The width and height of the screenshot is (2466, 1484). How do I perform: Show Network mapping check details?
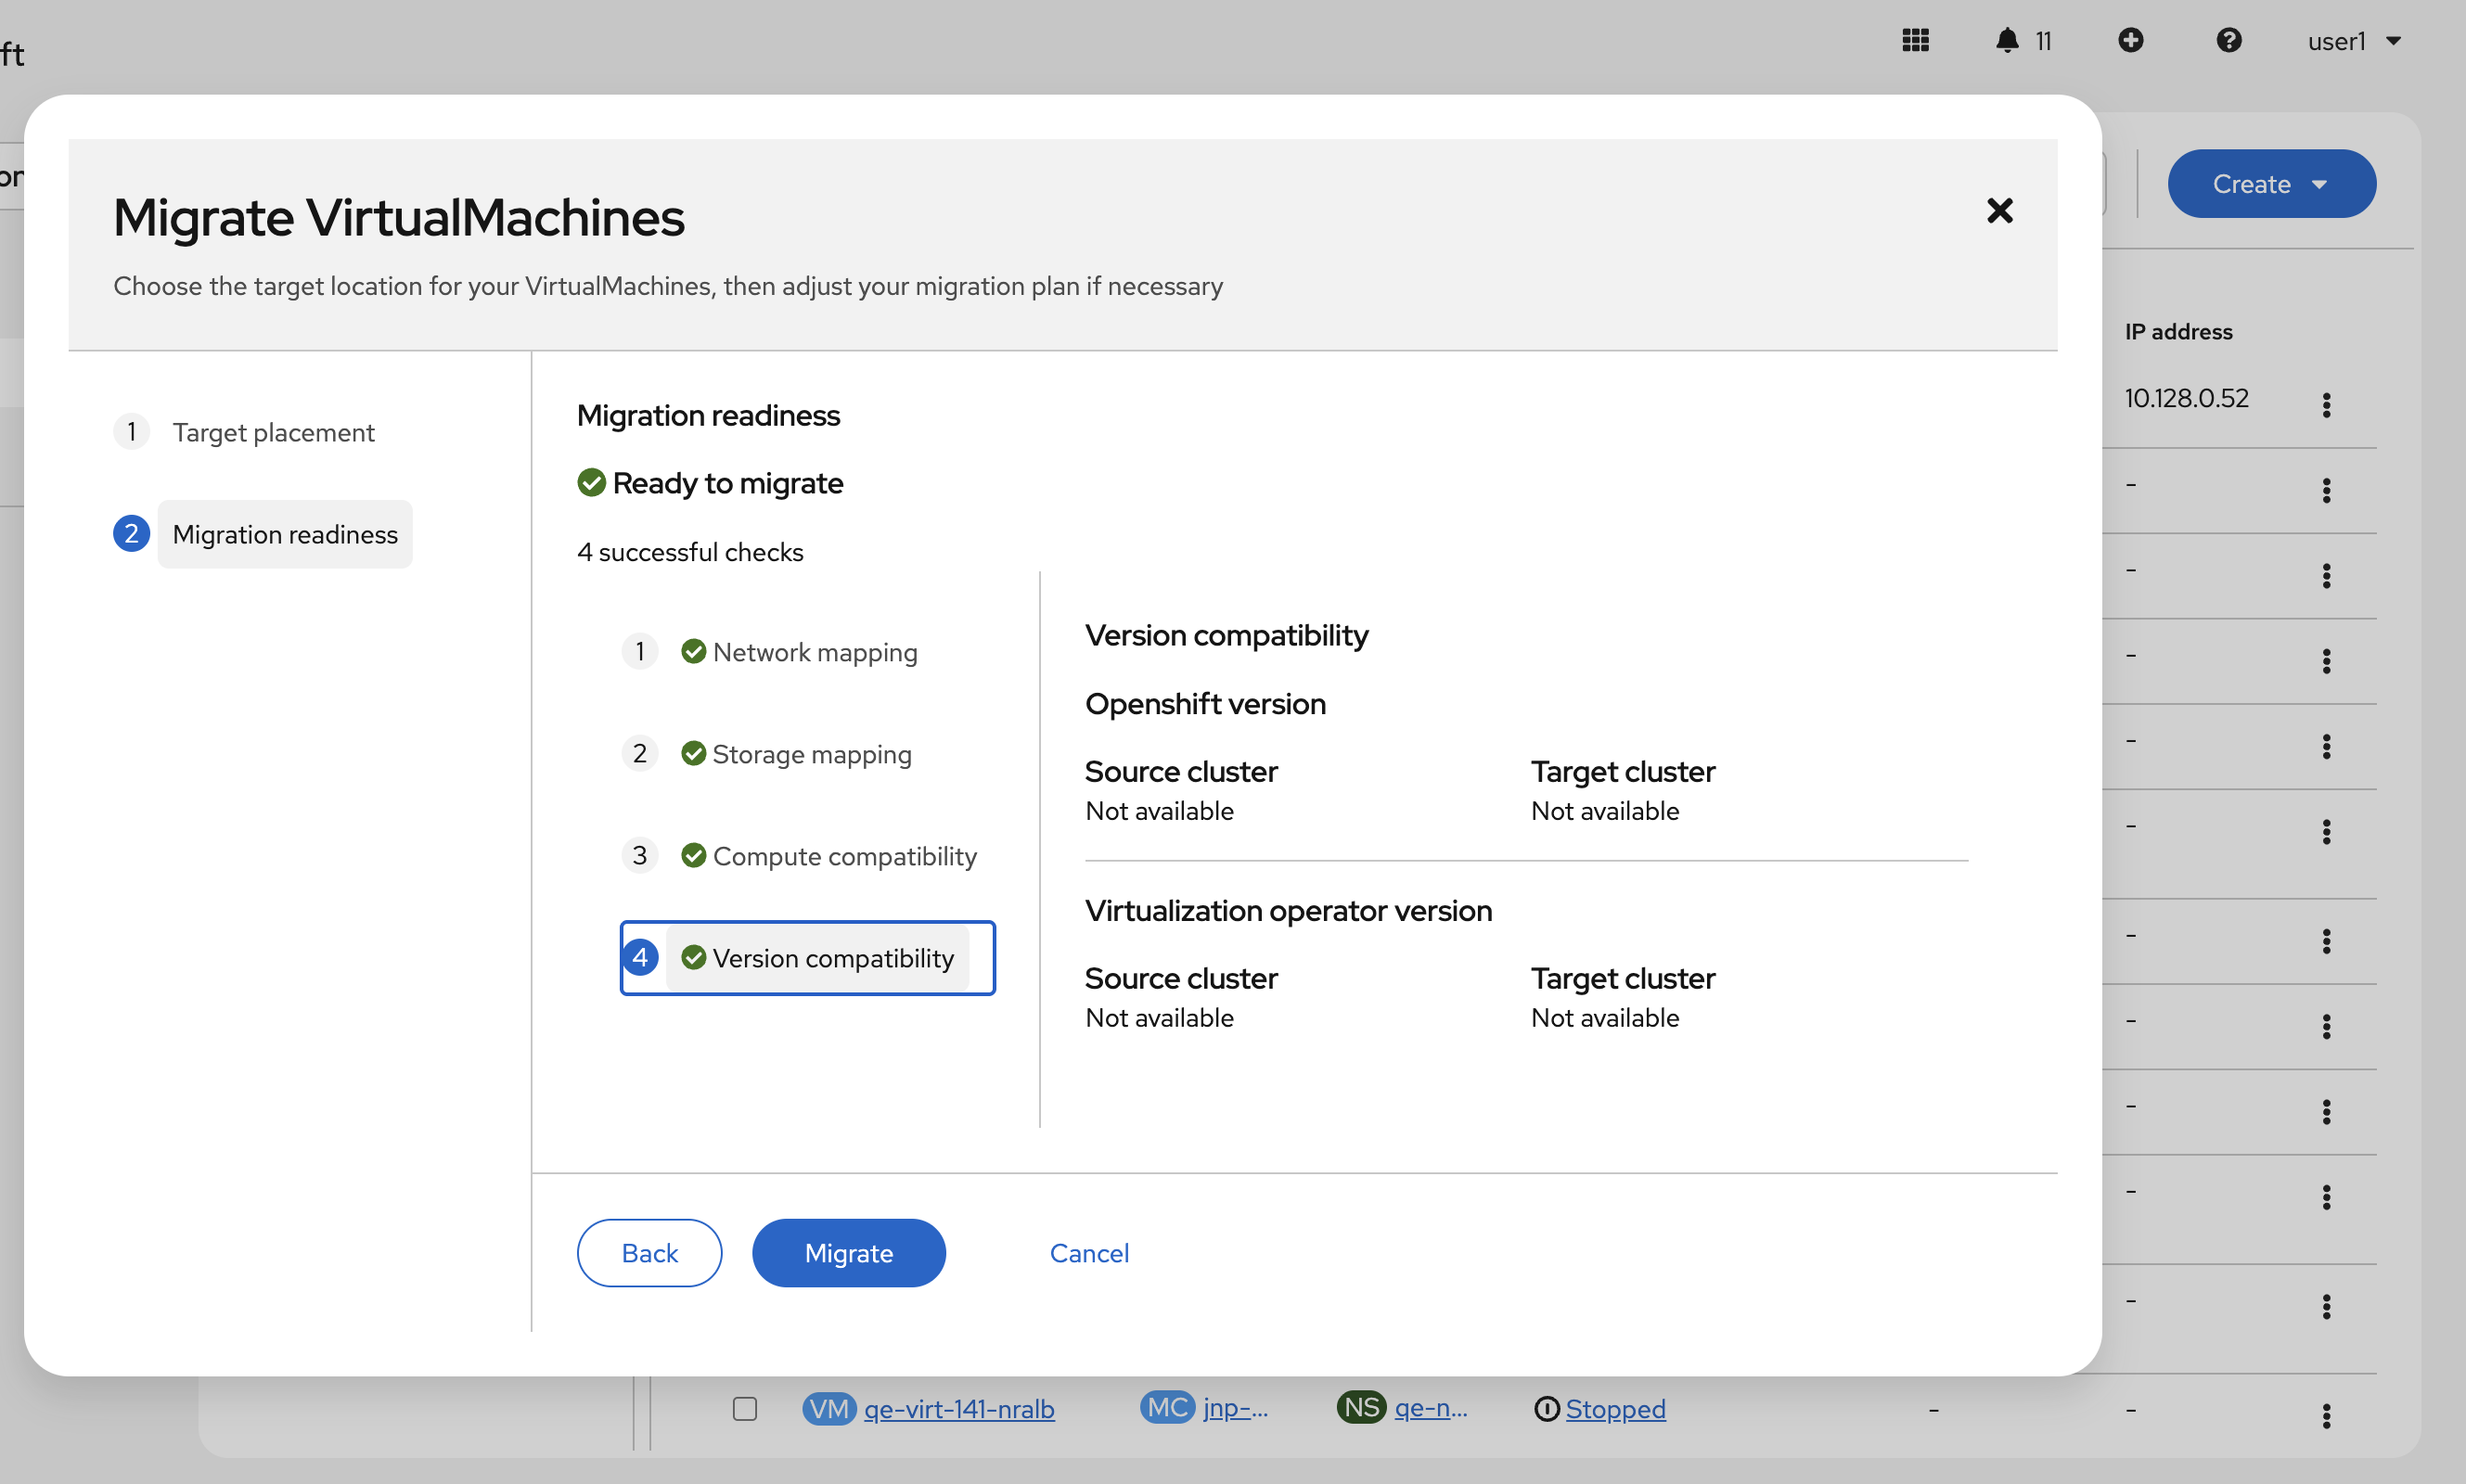click(814, 652)
